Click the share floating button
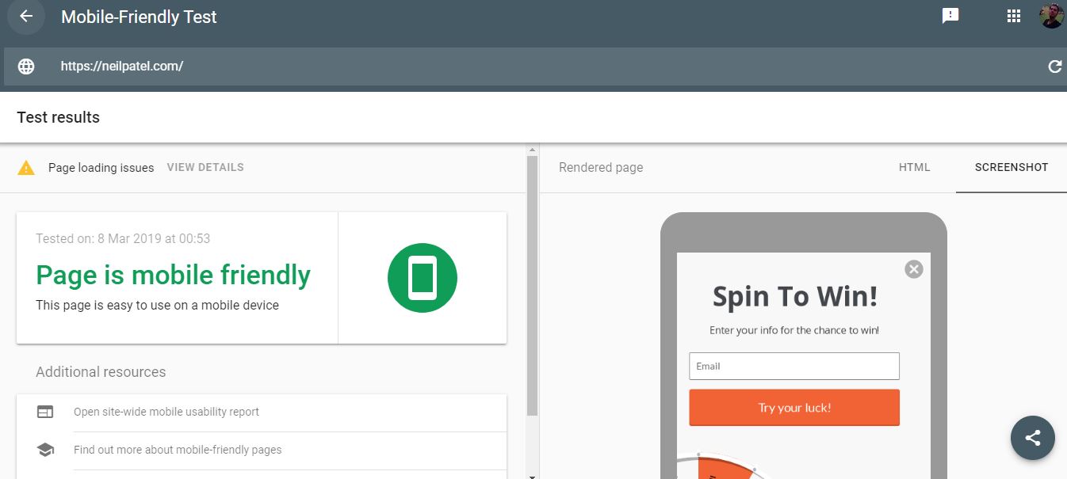The height and width of the screenshot is (479, 1067). (1032, 438)
